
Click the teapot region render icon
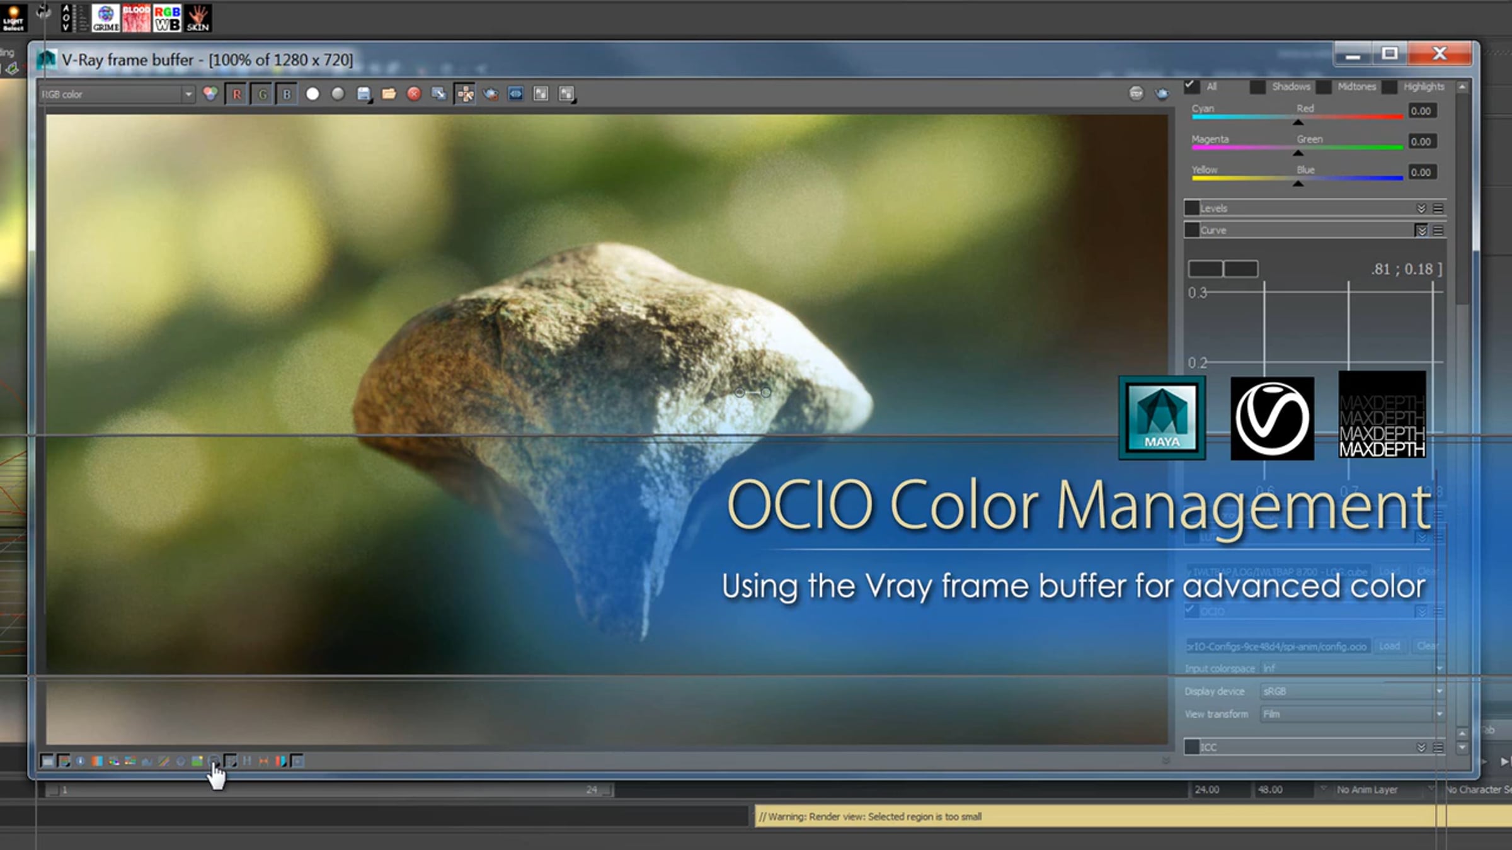(x=491, y=94)
